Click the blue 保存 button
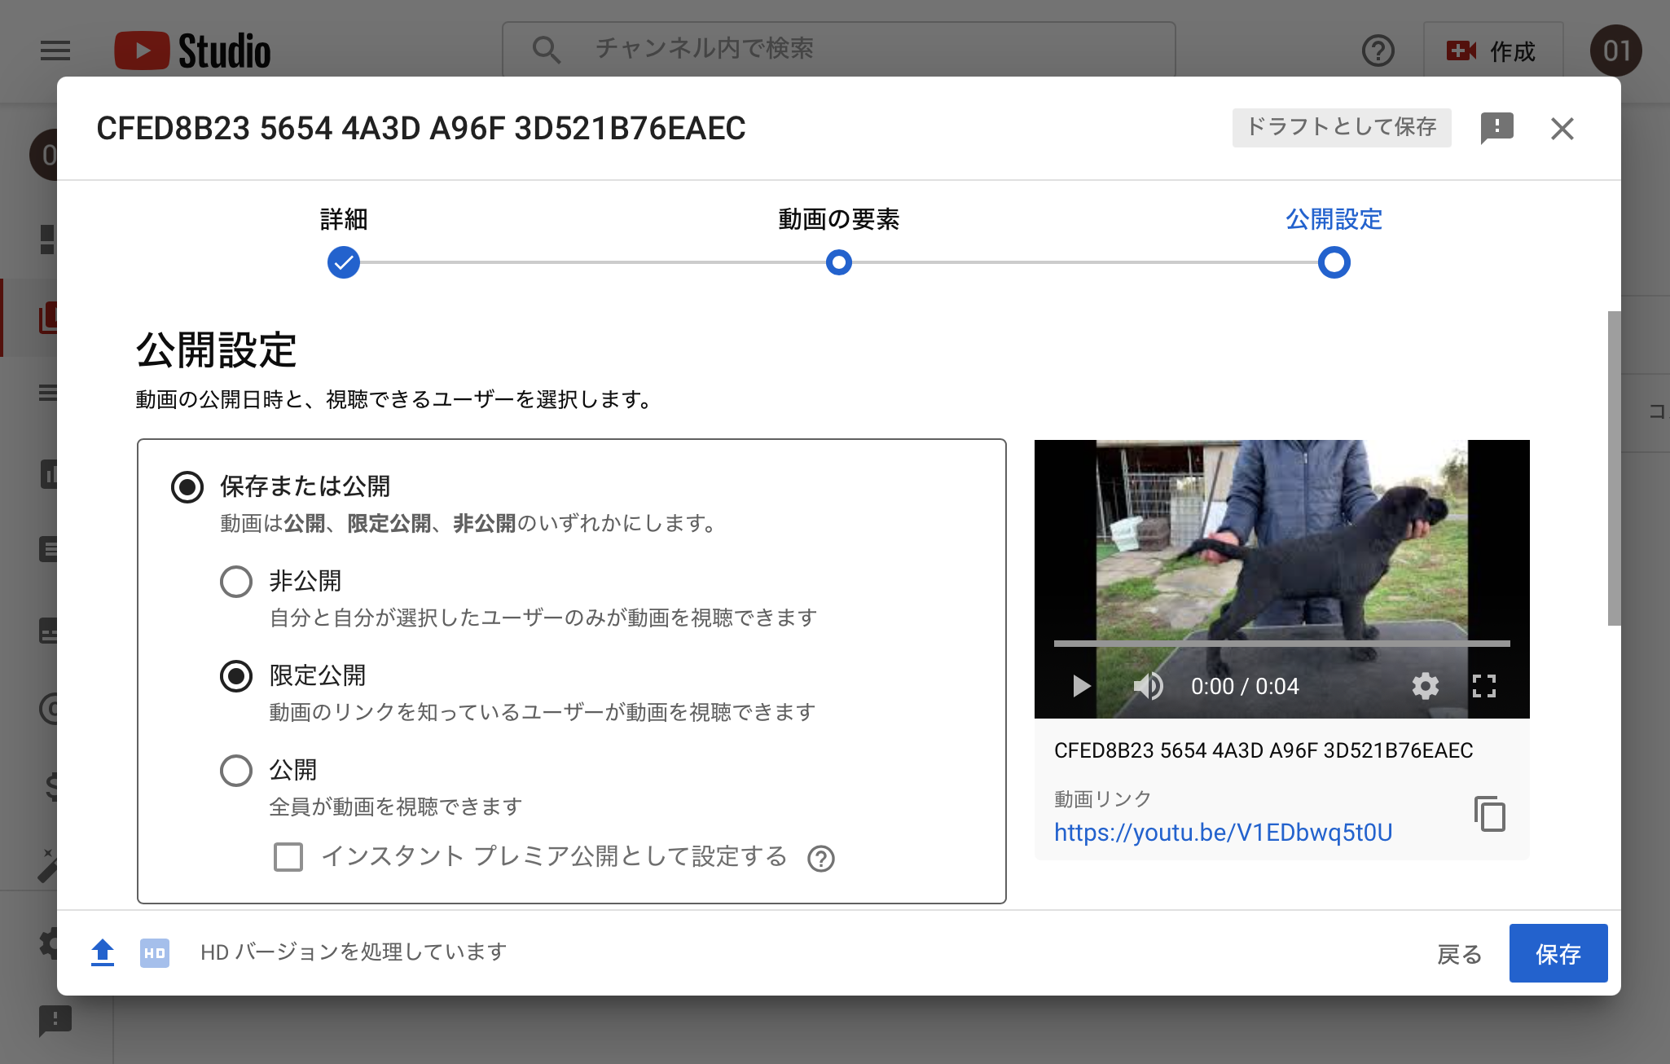Viewport: 1670px width, 1064px height. [x=1558, y=953]
